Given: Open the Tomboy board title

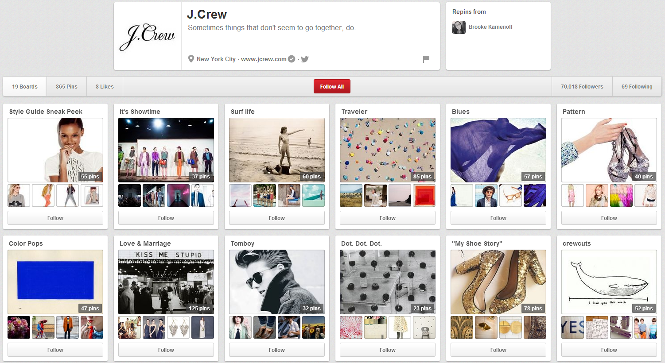Looking at the screenshot, I should pos(242,243).
